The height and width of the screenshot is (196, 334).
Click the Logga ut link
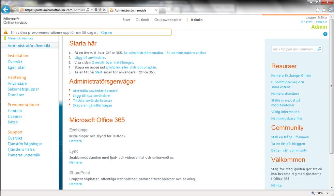(x=322, y=22)
